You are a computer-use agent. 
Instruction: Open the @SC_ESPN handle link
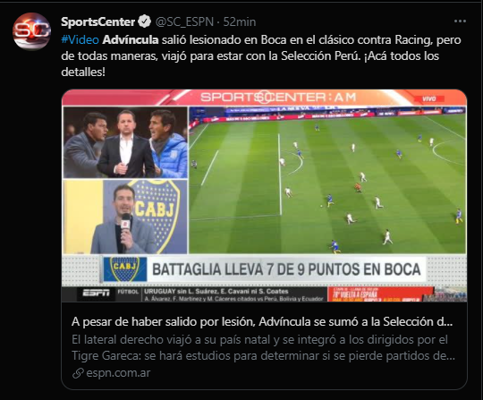(x=184, y=21)
